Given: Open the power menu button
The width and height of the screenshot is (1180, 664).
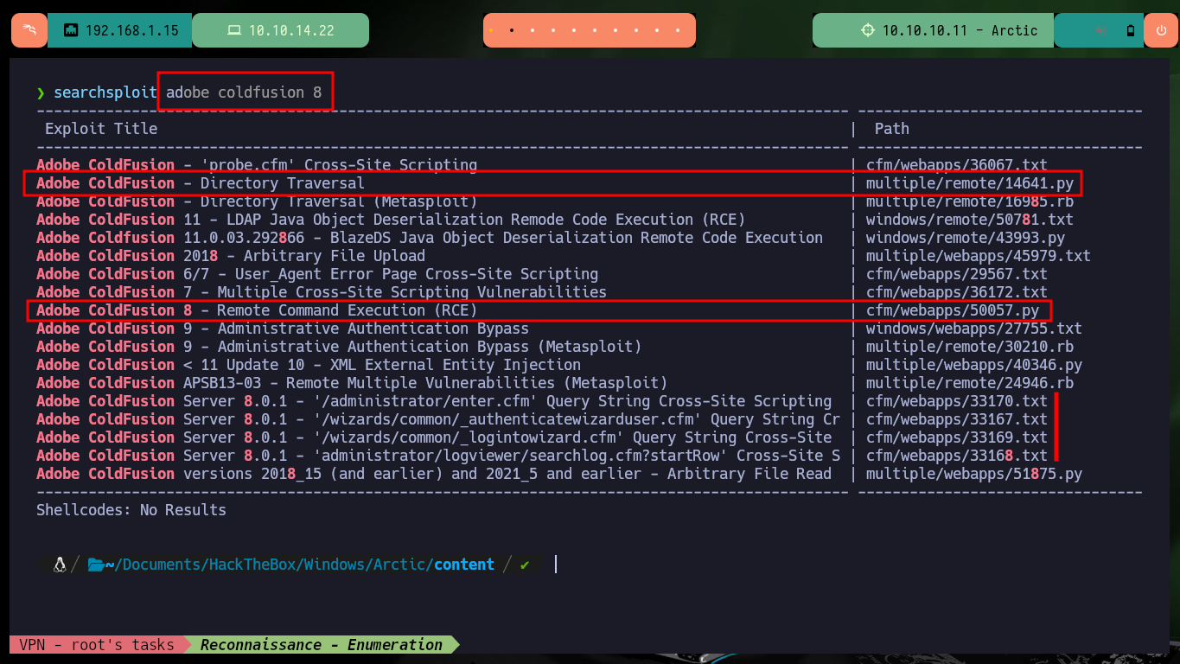Looking at the screenshot, I should click(x=1161, y=30).
